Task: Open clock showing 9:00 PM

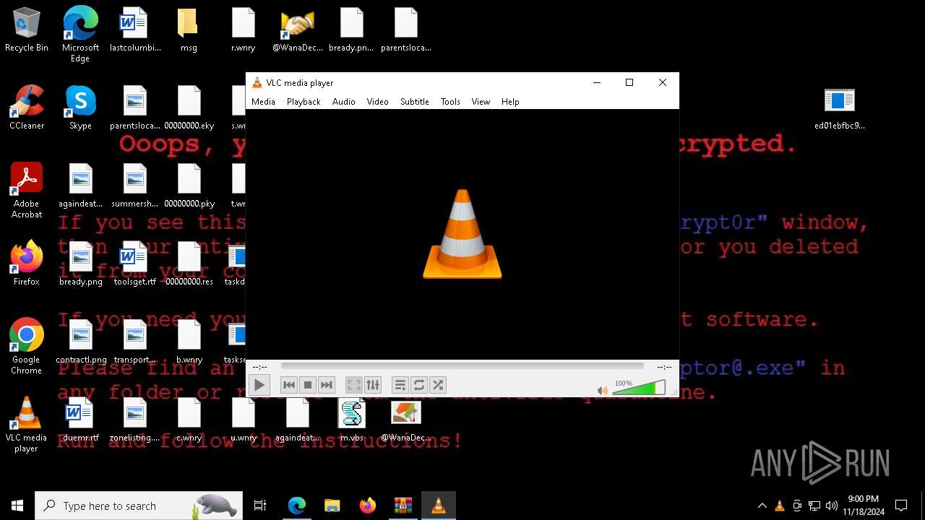Action: tap(863, 506)
